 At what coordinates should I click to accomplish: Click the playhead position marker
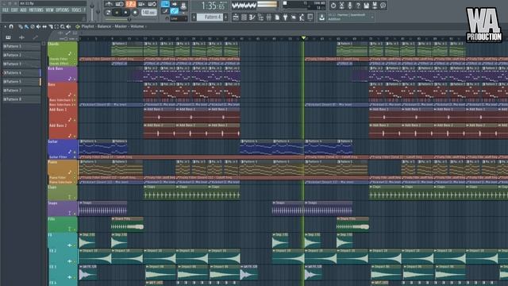pos(303,38)
